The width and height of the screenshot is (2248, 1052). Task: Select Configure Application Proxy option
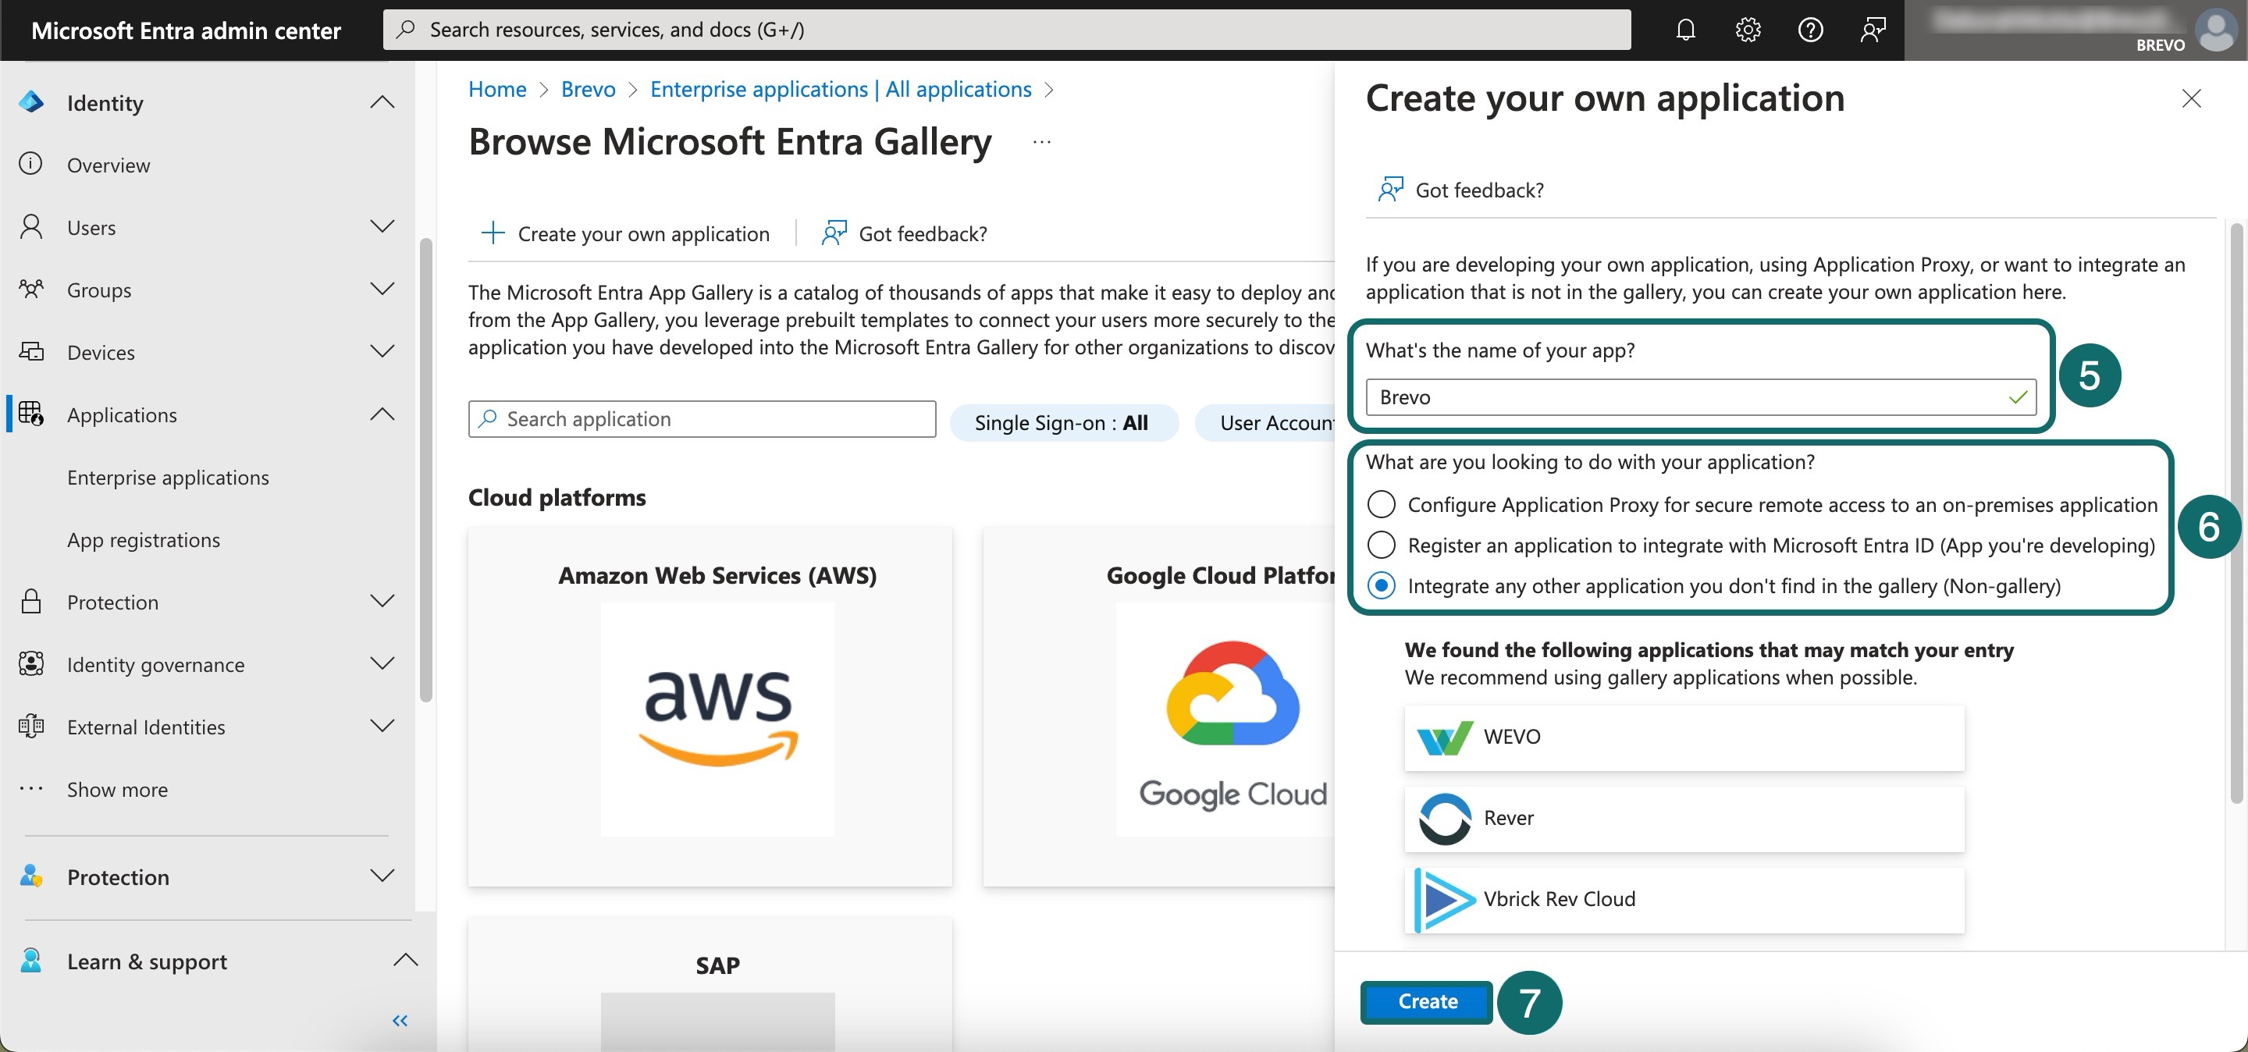[1382, 504]
